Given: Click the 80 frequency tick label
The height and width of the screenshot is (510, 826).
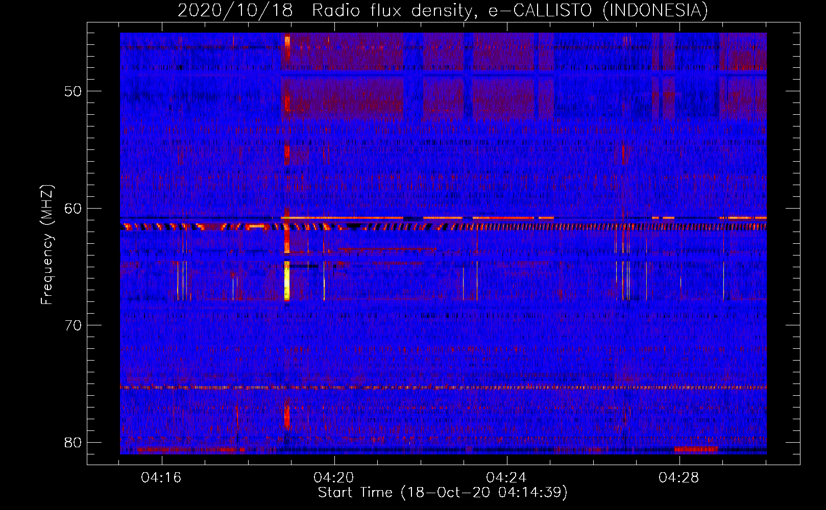Looking at the screenshot, I should [73, 442].
